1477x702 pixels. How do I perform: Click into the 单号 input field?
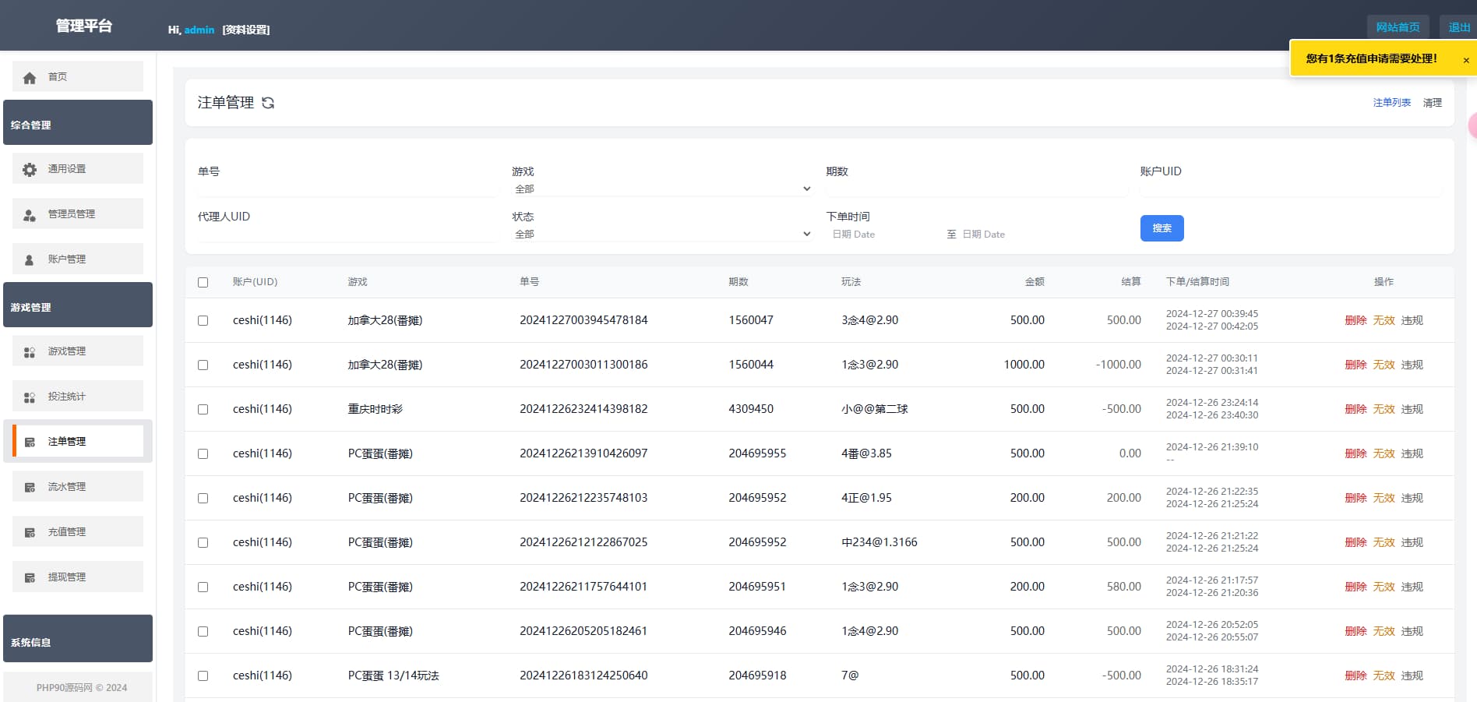[x=347, y=189]
